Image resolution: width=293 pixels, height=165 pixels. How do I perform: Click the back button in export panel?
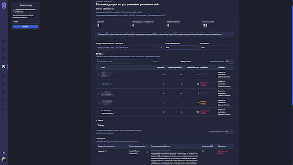25,5
